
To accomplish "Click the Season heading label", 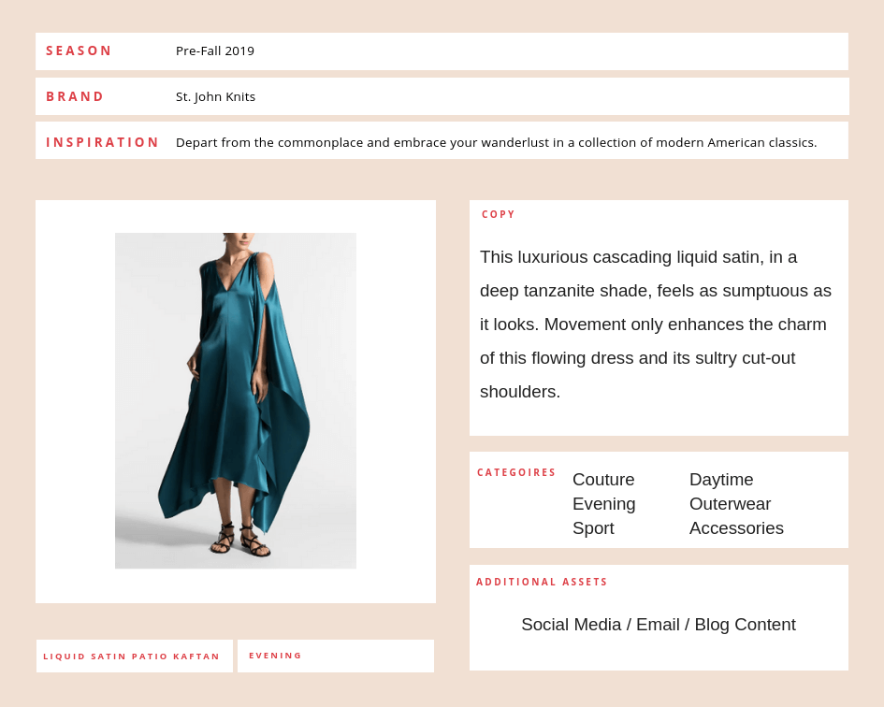I will [80, 51].
